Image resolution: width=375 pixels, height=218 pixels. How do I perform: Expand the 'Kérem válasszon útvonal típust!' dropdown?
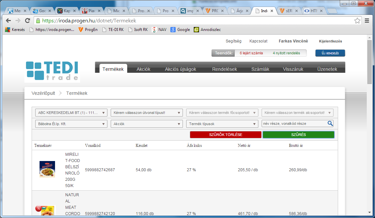coord(147,113)
